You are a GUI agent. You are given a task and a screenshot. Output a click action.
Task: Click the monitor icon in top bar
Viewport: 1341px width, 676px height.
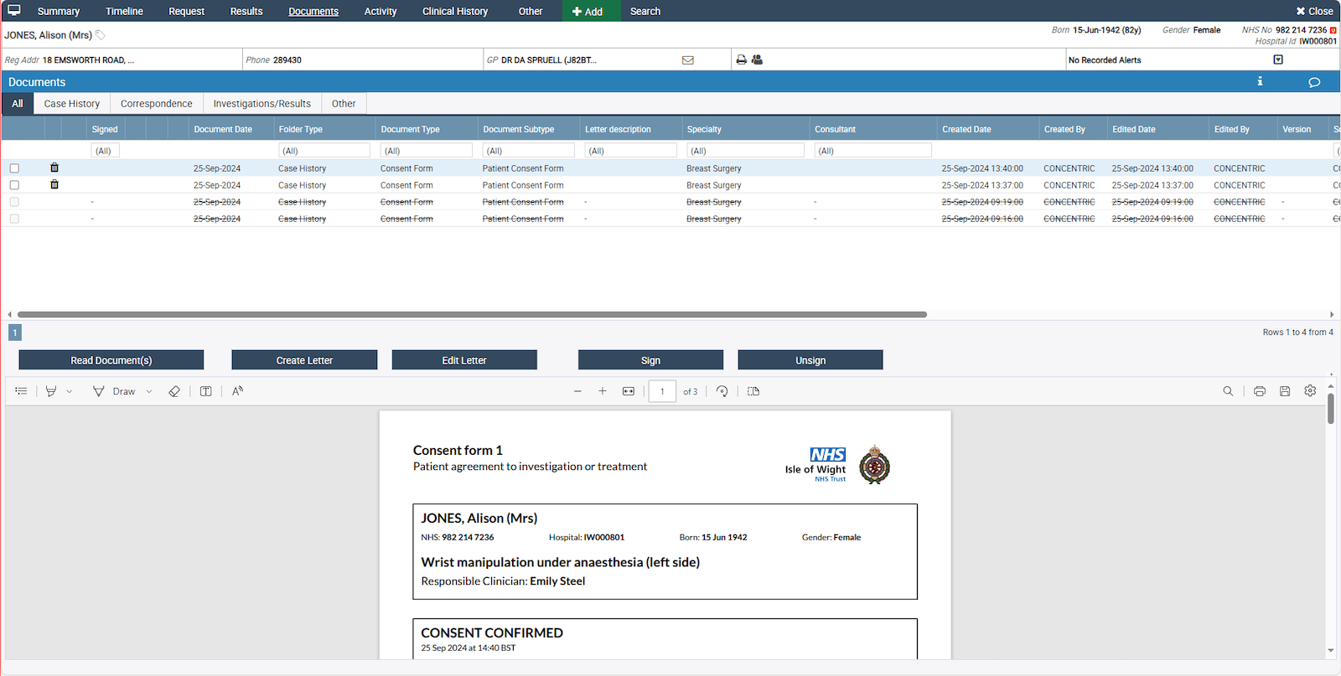(14, 11)
